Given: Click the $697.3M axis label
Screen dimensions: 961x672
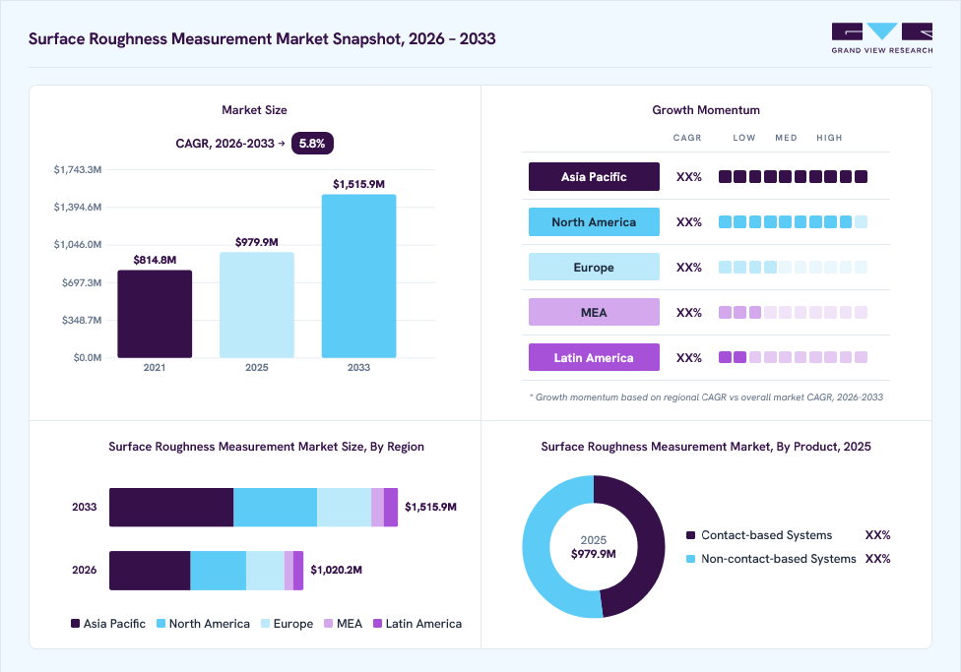Looking at the screenshot, I should click(82, 282).
